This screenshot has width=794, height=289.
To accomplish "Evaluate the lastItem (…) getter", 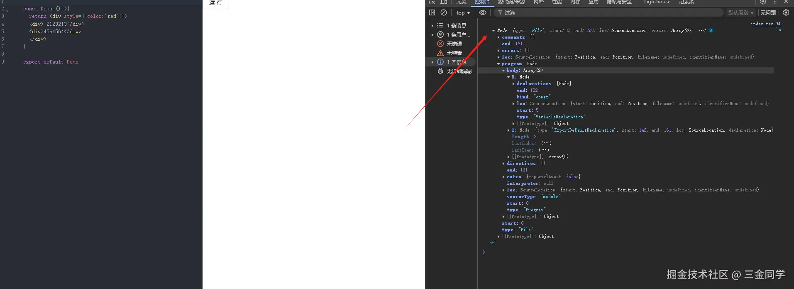I will click(x=544, y=150).
